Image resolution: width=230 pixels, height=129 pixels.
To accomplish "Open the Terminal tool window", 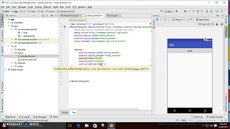I will [x=10, y=117].
